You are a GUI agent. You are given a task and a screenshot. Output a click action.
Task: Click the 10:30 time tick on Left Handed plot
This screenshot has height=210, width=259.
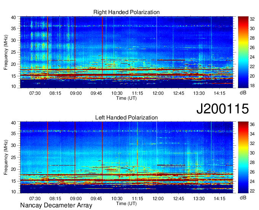(117, 199)
